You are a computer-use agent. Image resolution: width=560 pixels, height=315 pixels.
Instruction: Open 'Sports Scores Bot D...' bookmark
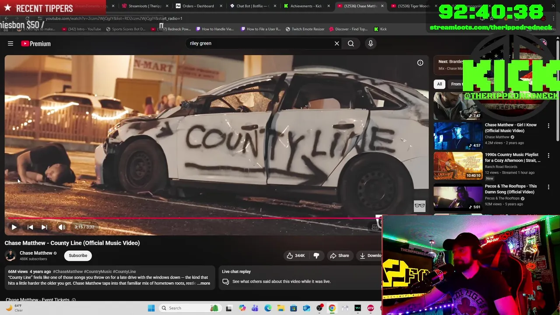[126, 29]
